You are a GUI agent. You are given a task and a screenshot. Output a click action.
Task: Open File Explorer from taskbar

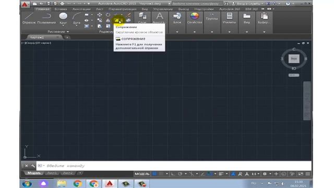(62, 183)
